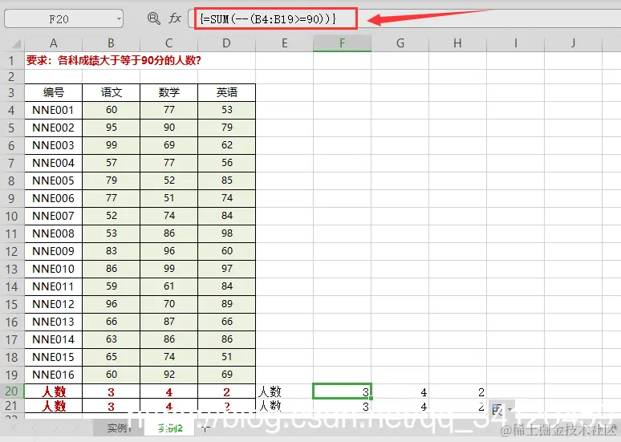Select cell NNE013

54,322
